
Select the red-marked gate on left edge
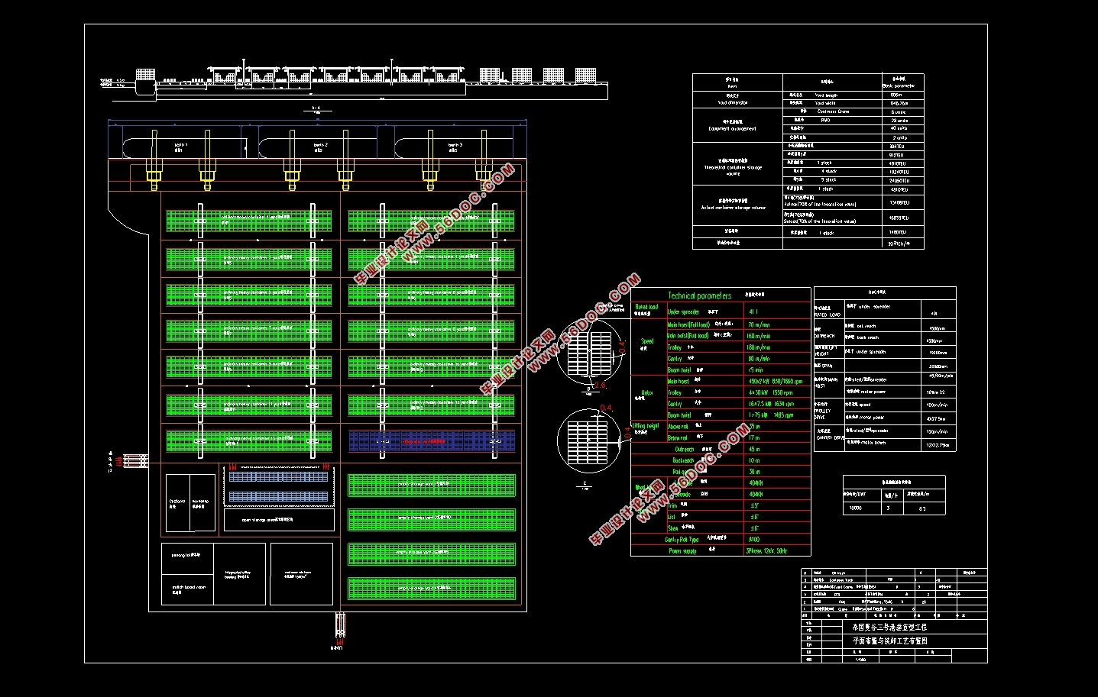[x=134, y=460]
